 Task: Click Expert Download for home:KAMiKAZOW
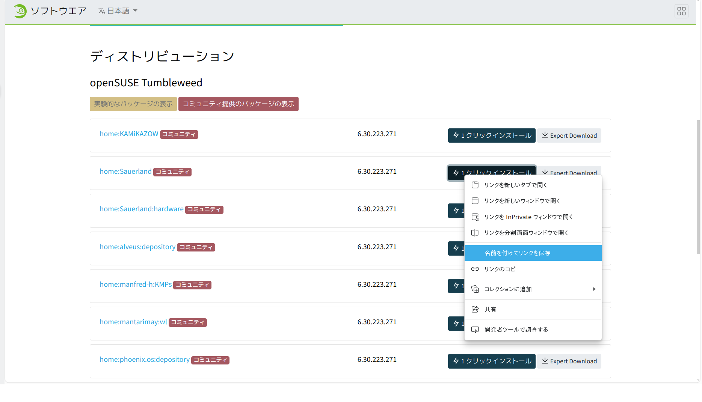tap(569, 136)
